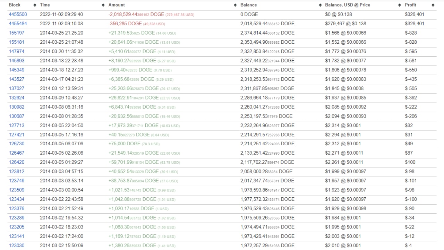Open block 4455484 link
The width and height of the screenshot is (444, 250).
pos(18,24)
